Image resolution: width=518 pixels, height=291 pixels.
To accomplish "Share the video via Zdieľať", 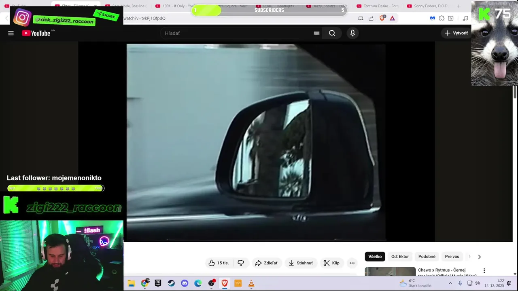I will pos(266,263).
